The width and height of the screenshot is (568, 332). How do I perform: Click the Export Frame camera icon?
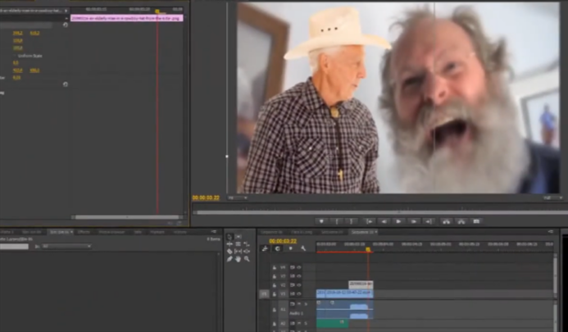[x=476, y=221]
